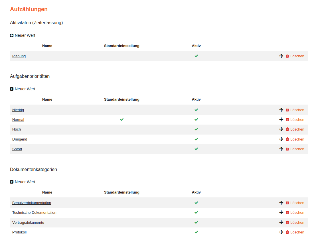The image size is (318, 246).
Task: Click the default checkmark in the Normal row
Action: coord(122,119)
